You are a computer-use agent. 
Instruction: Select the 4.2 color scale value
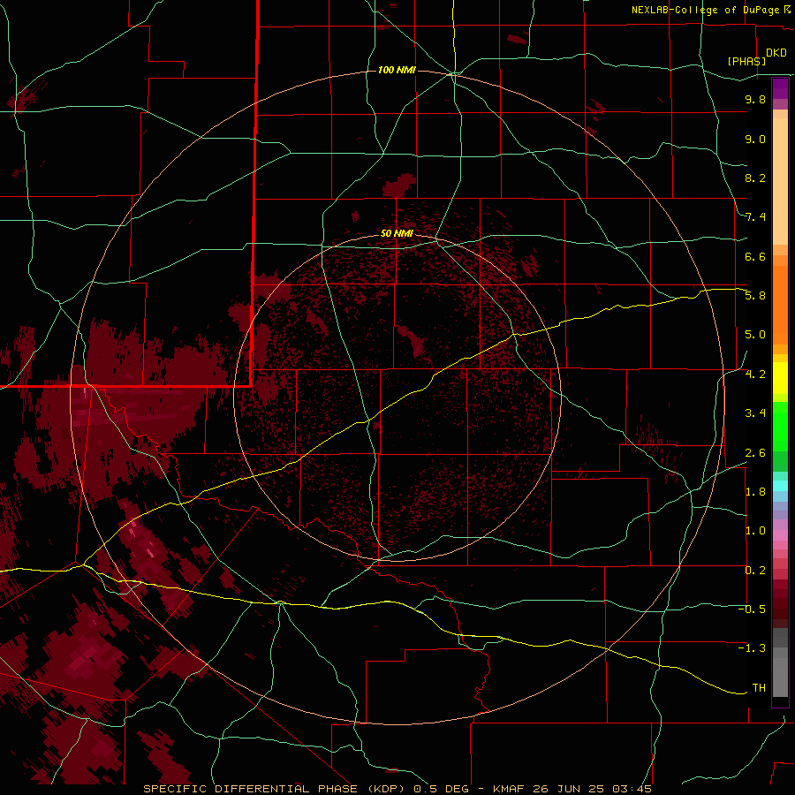point(755,375)
